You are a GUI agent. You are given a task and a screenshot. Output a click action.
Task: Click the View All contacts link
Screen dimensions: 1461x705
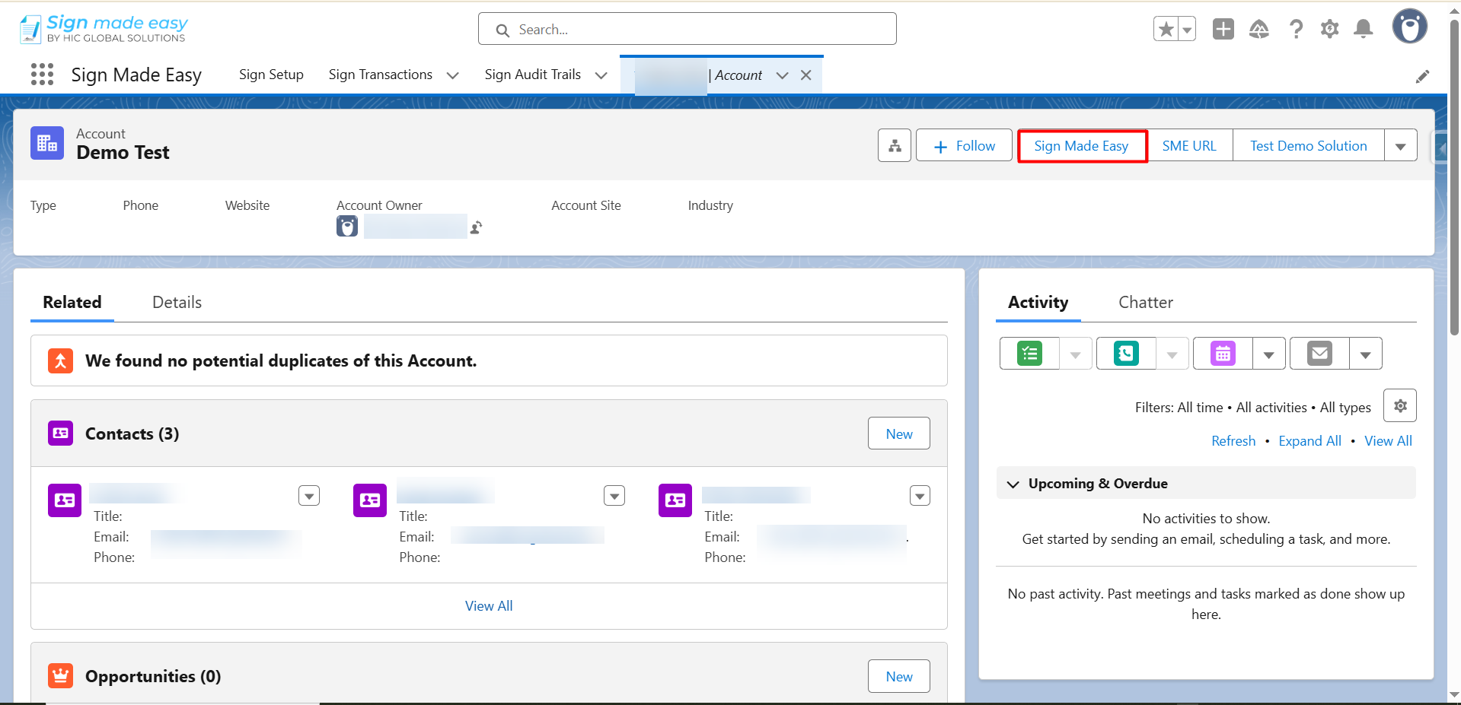coord(488,605)
